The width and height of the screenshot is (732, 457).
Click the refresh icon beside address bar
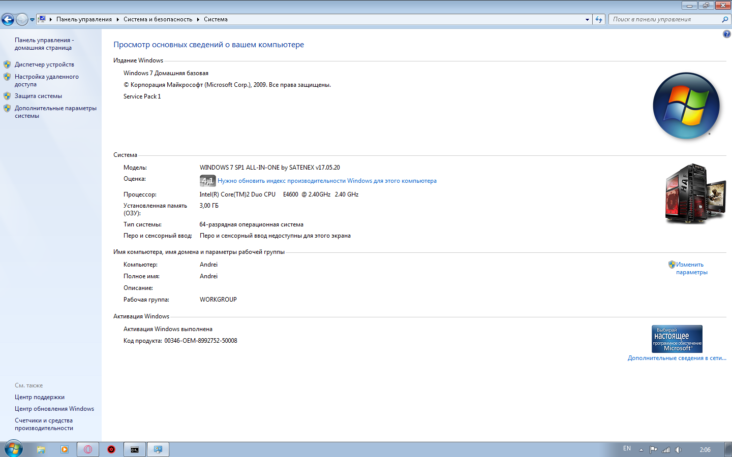[599, 19]
